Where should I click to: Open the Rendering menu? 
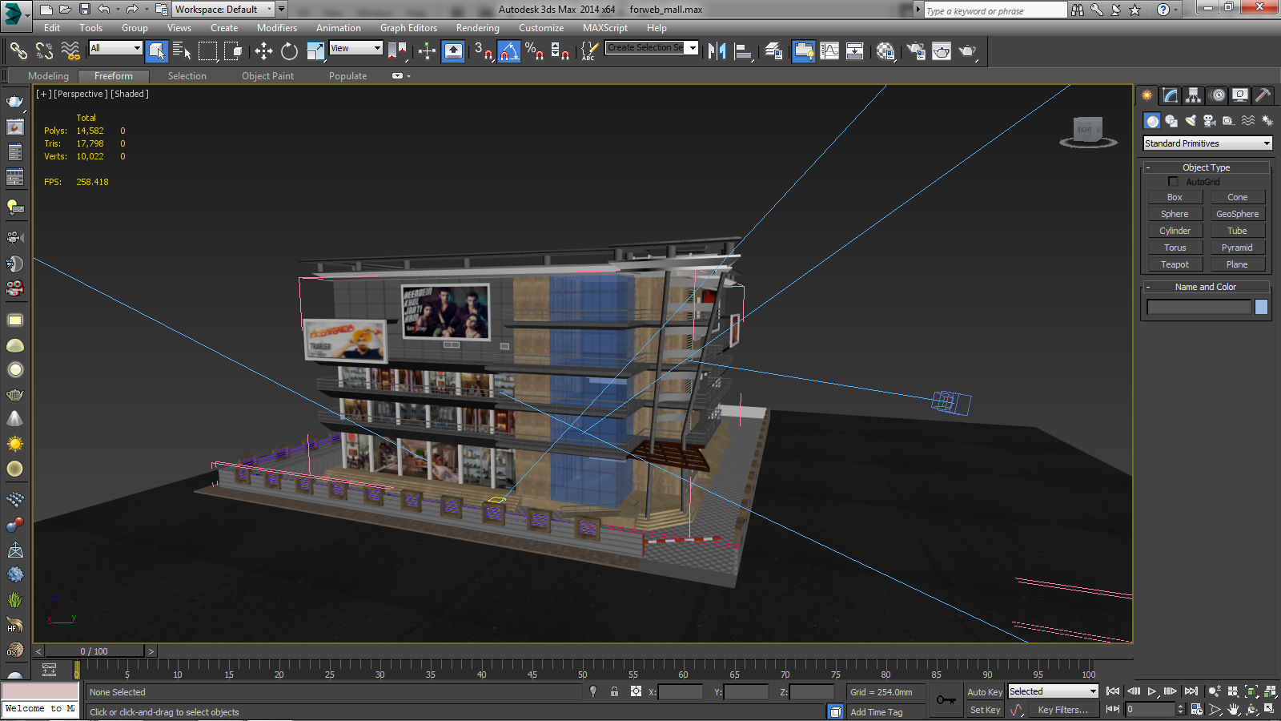click(x=477, y=27)
